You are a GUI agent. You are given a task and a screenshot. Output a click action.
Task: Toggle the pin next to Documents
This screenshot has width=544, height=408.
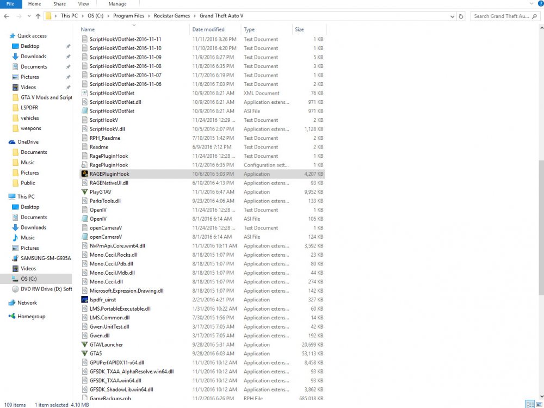pyautogui.click(x=69, y=66)
